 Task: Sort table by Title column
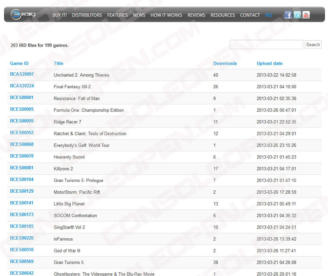(59, 64)
